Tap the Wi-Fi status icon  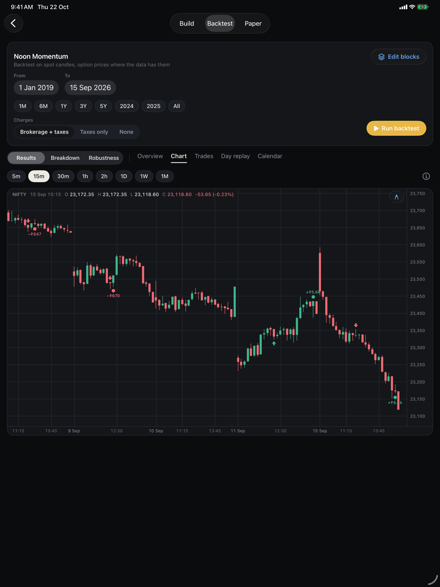point(412,7)
